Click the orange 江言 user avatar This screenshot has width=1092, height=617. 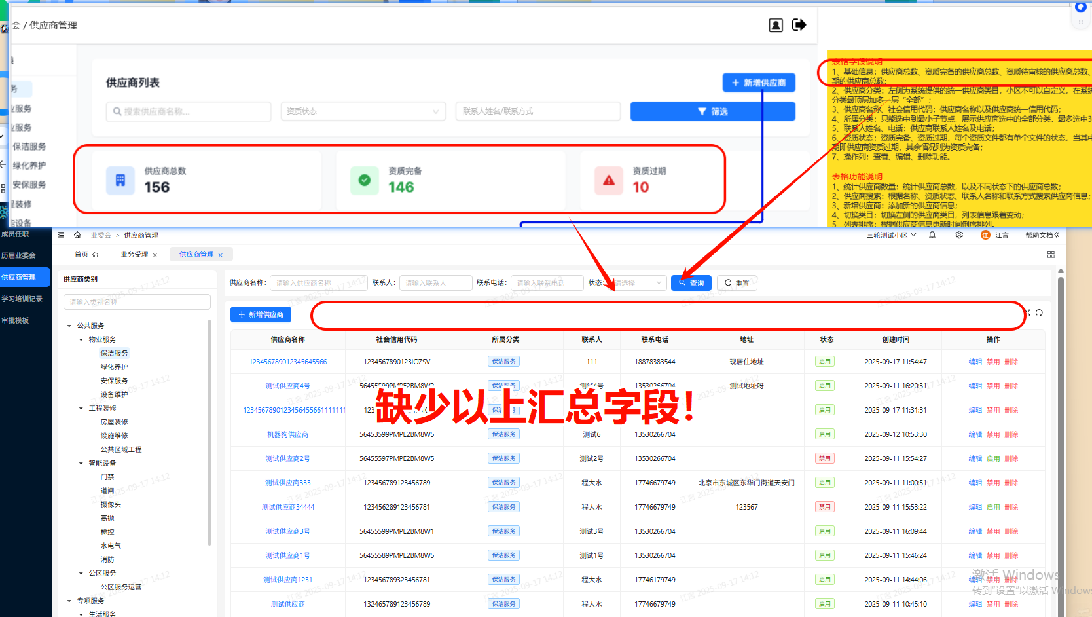click(985, 235)
